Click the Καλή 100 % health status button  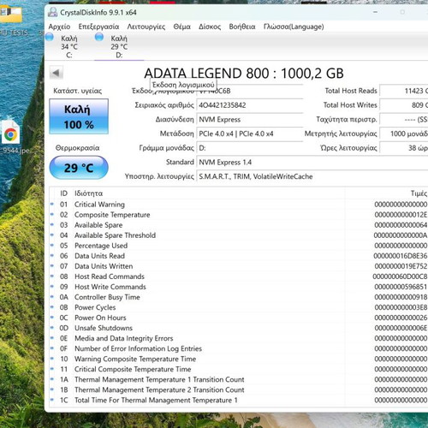79,116
